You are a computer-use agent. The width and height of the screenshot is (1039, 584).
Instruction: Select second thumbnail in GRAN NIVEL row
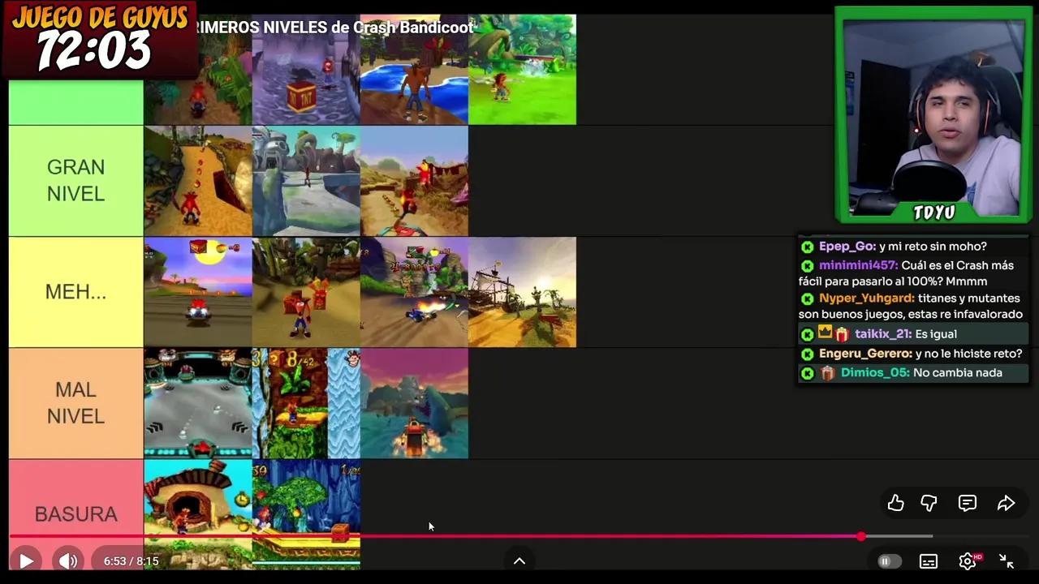pyautogui.click(x=306, y=181)
